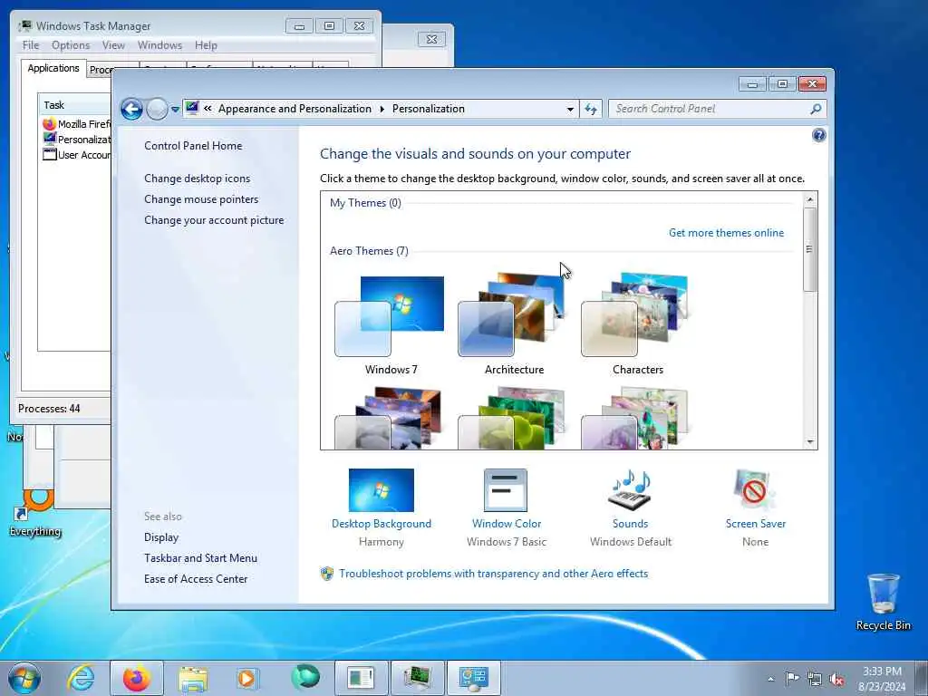Open the clock showing 3:33 PM

pos(881,679)
